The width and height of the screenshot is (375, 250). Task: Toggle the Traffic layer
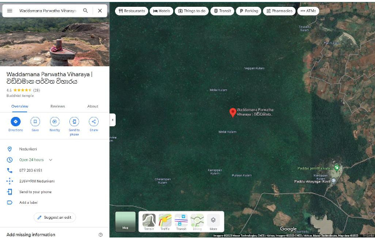click(x=165, y=222)
